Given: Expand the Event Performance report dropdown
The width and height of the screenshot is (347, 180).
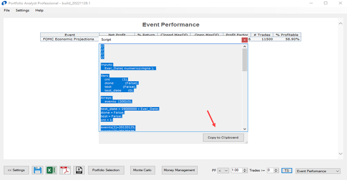Looking at the screenshot, I should pos(318,171).
